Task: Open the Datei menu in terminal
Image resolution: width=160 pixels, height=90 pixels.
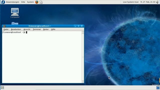Action: pyautogui.click(x=6, y=29)
